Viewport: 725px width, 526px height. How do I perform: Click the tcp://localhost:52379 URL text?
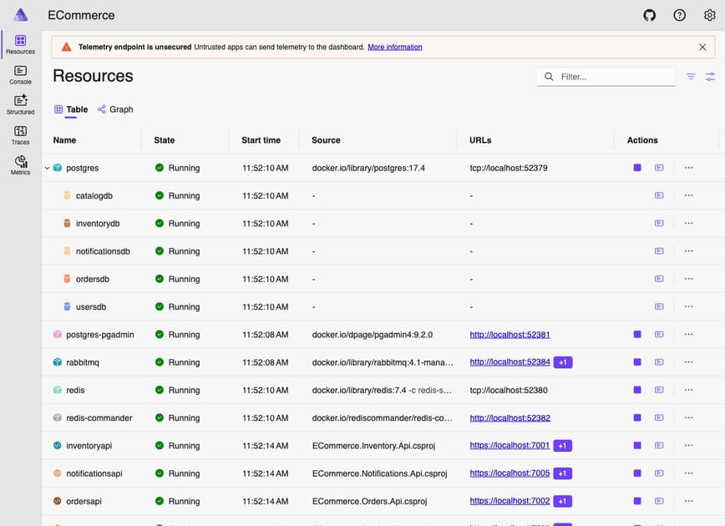point(509,168)
